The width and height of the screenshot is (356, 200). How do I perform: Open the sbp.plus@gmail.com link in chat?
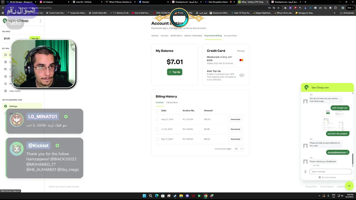click(338, 152)
